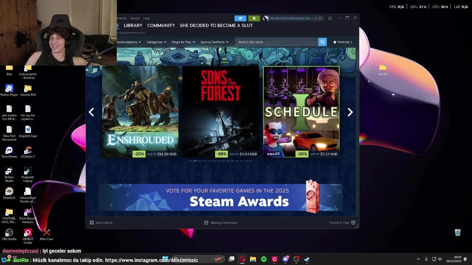
Task: Open Task View on the taskbar
Action: coord(232,259)
